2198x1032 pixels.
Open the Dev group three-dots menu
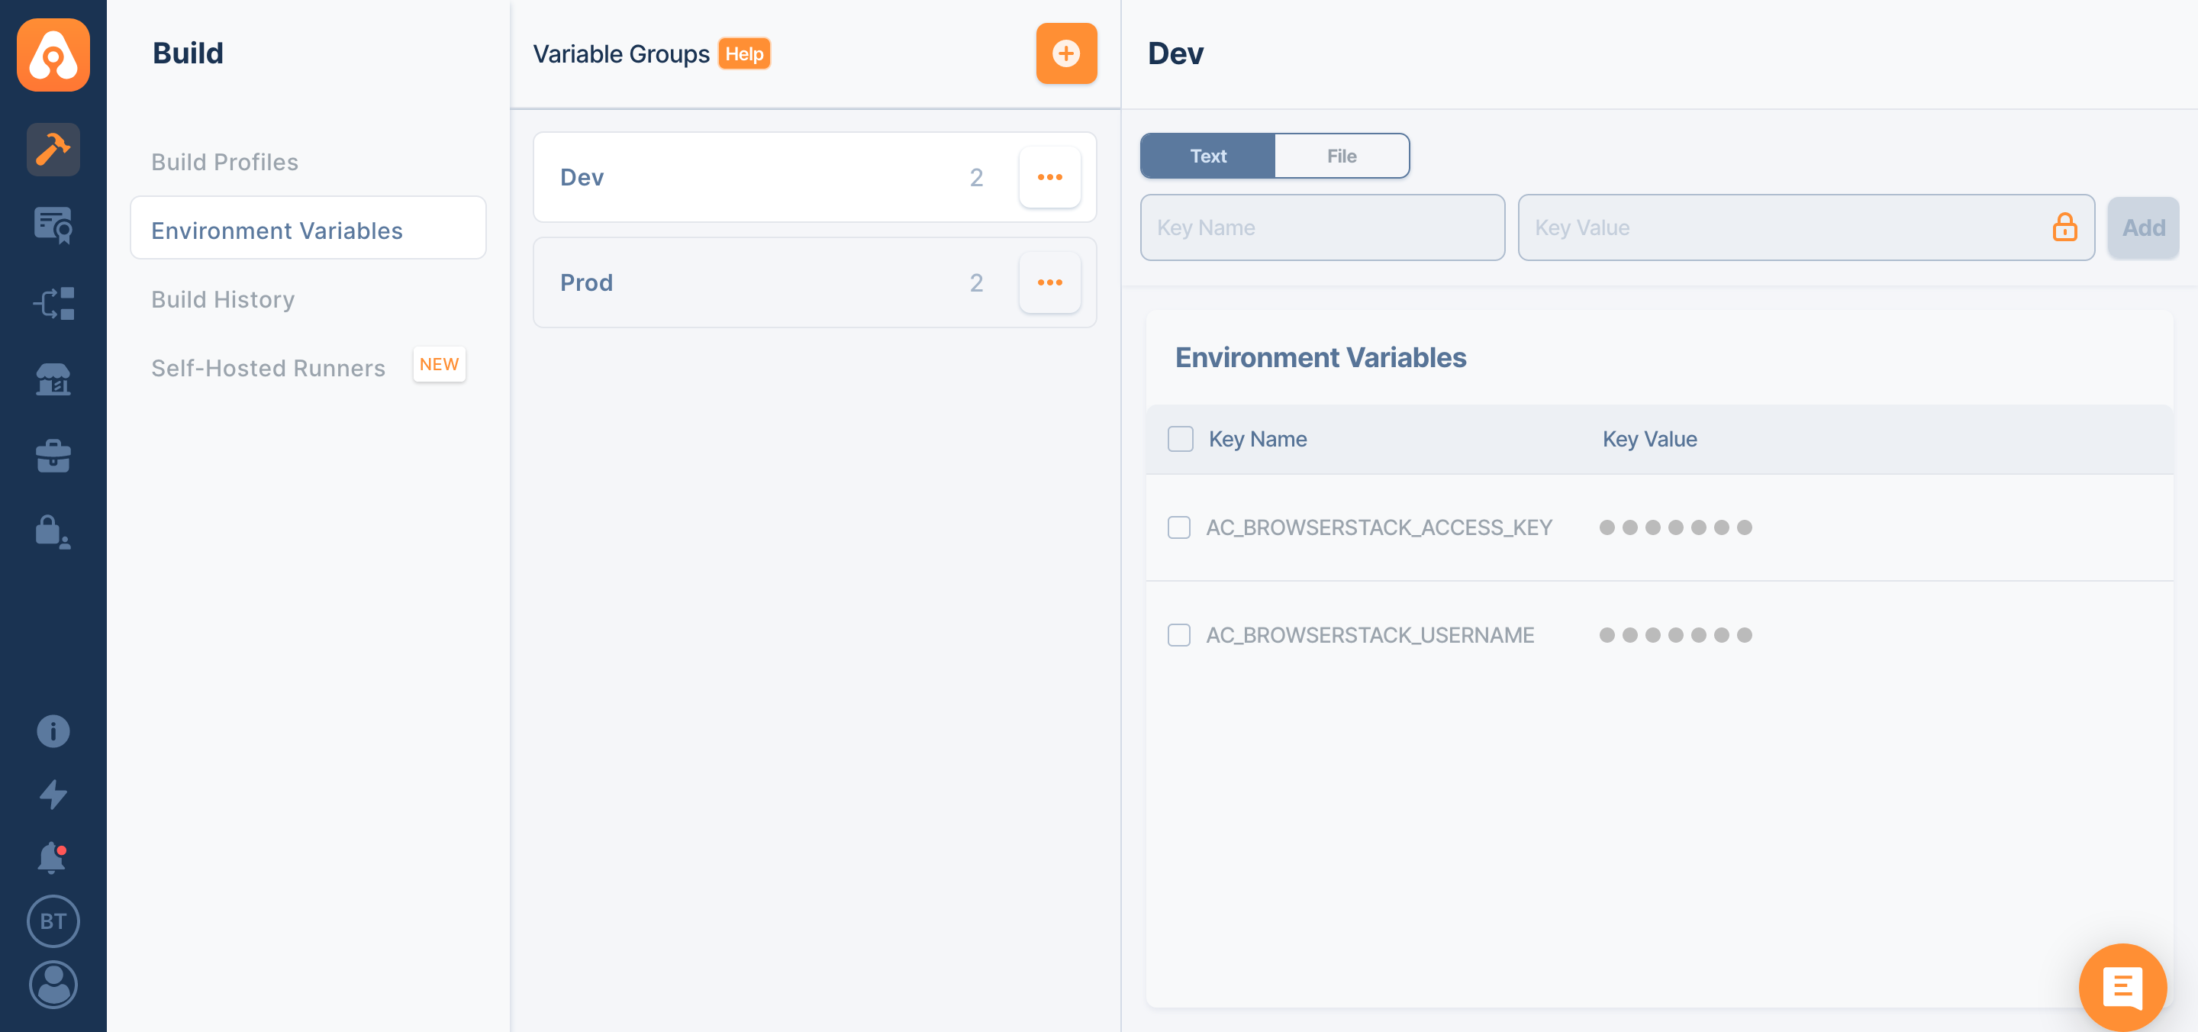[1049, 176]
